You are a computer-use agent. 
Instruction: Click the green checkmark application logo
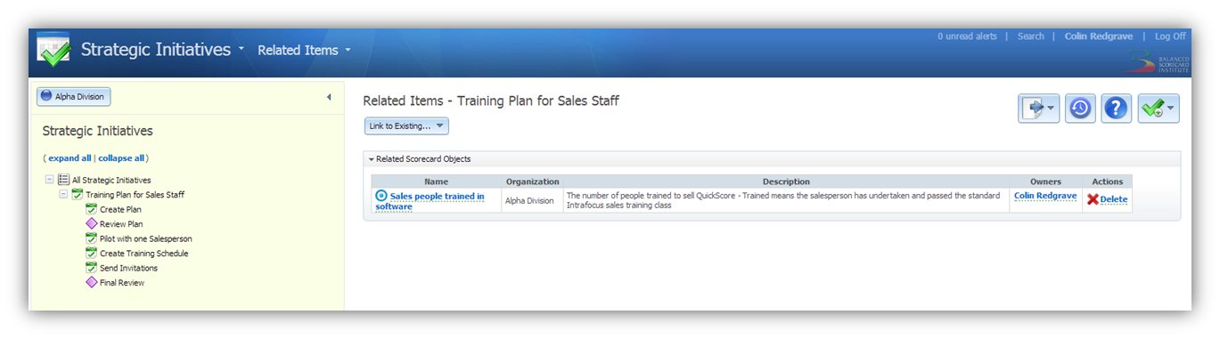[53, 49]
